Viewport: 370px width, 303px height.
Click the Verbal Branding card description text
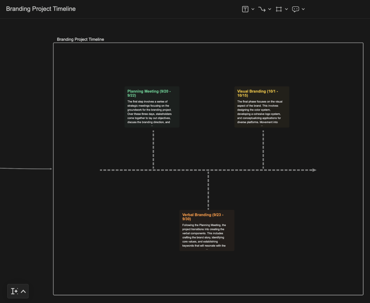(x=204, y=235)
